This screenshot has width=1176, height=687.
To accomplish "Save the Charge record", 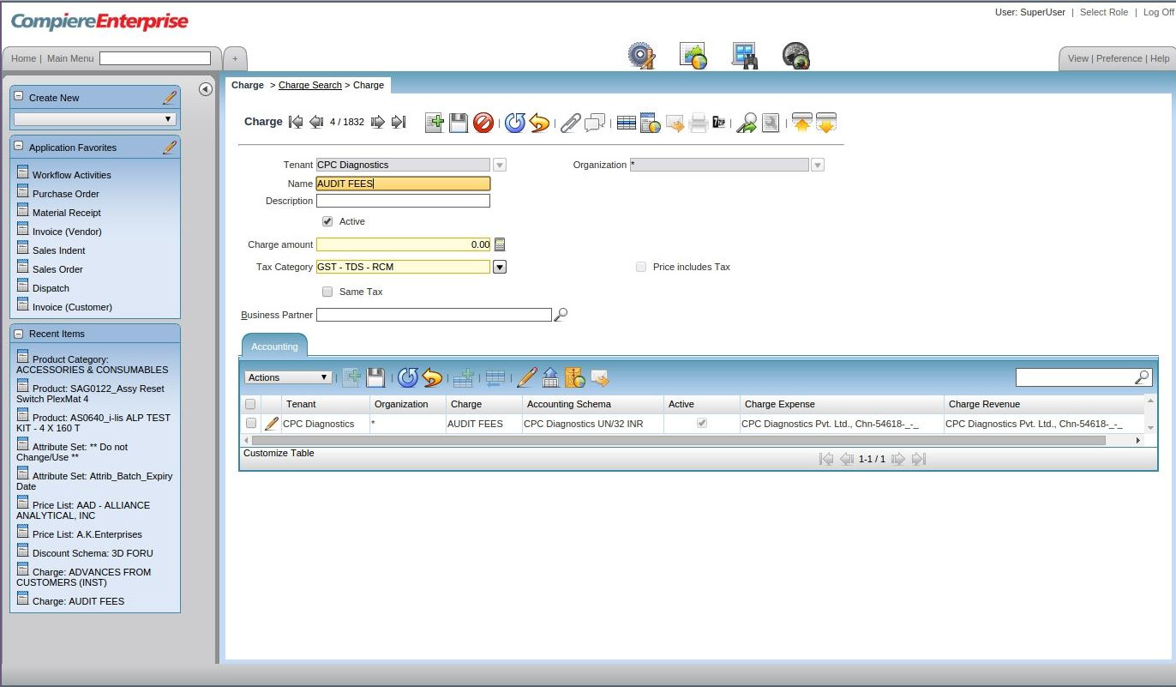I will point(459,123).
